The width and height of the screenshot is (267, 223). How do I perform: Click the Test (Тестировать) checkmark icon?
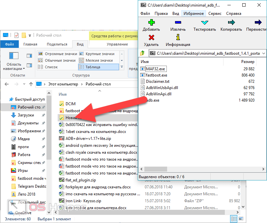(x=204, y=22)
